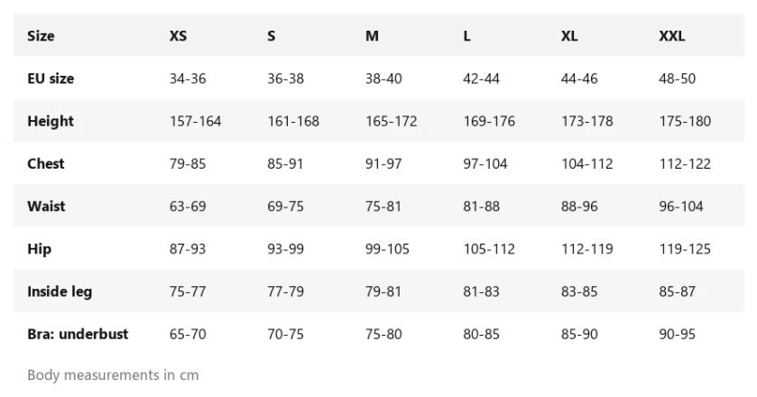This screenshot has height=397, width=757.
Task: Click height value 165-172
Action: pyautogui.click(x=391, y=121)
